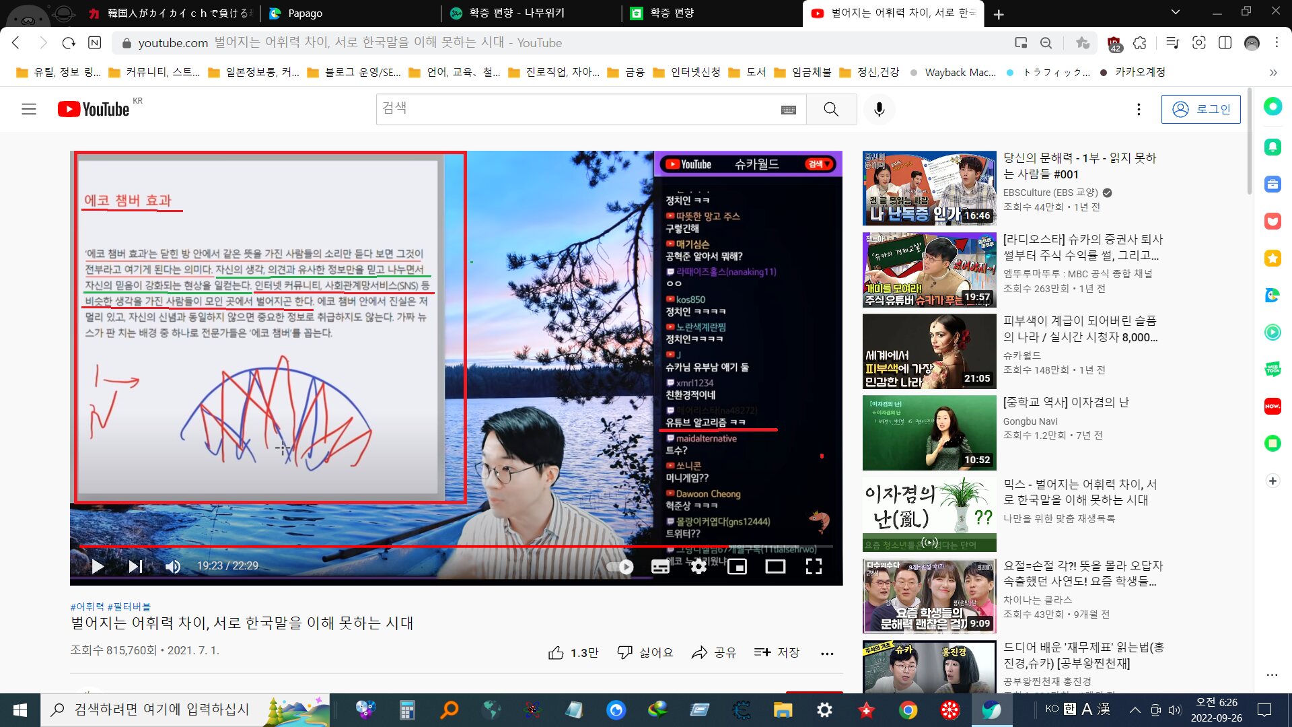Open player settings gear
Screen dimensions: 1292x727
pos(698,567)
